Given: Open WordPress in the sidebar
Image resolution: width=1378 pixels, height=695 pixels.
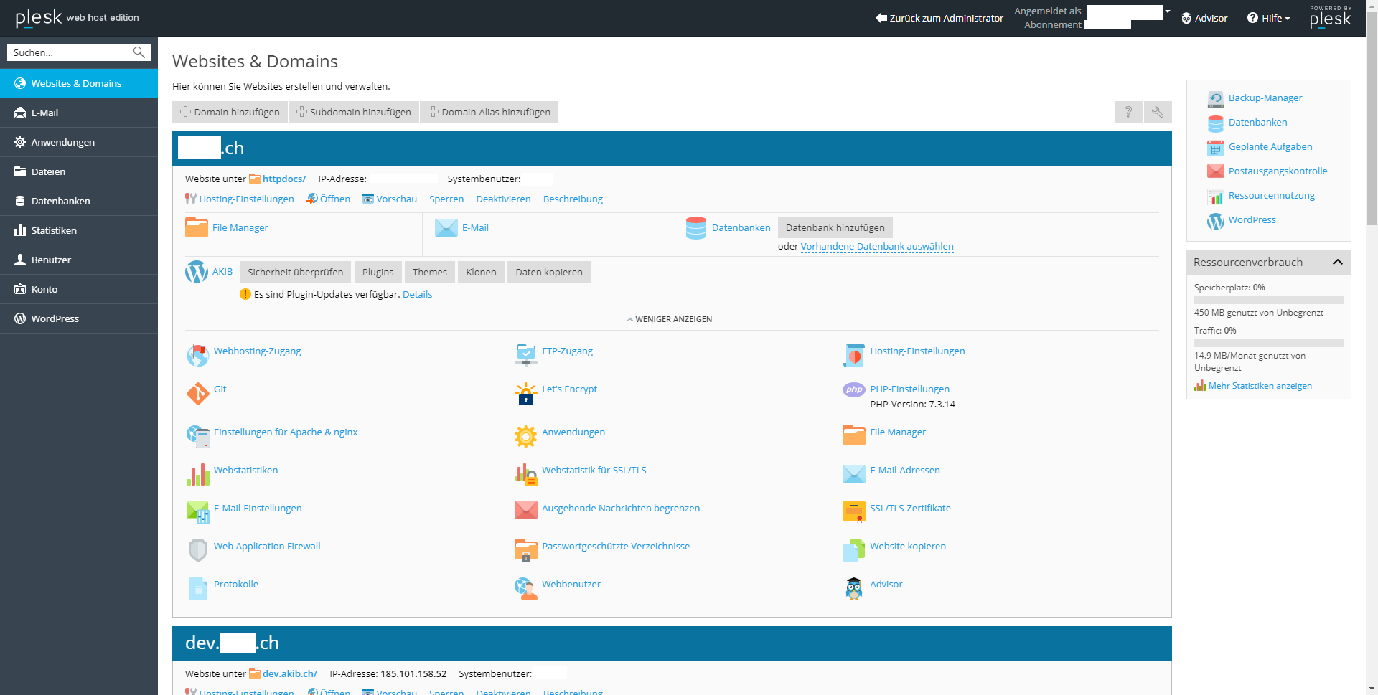Looking at the screenshot, I should tap(79, 318).
